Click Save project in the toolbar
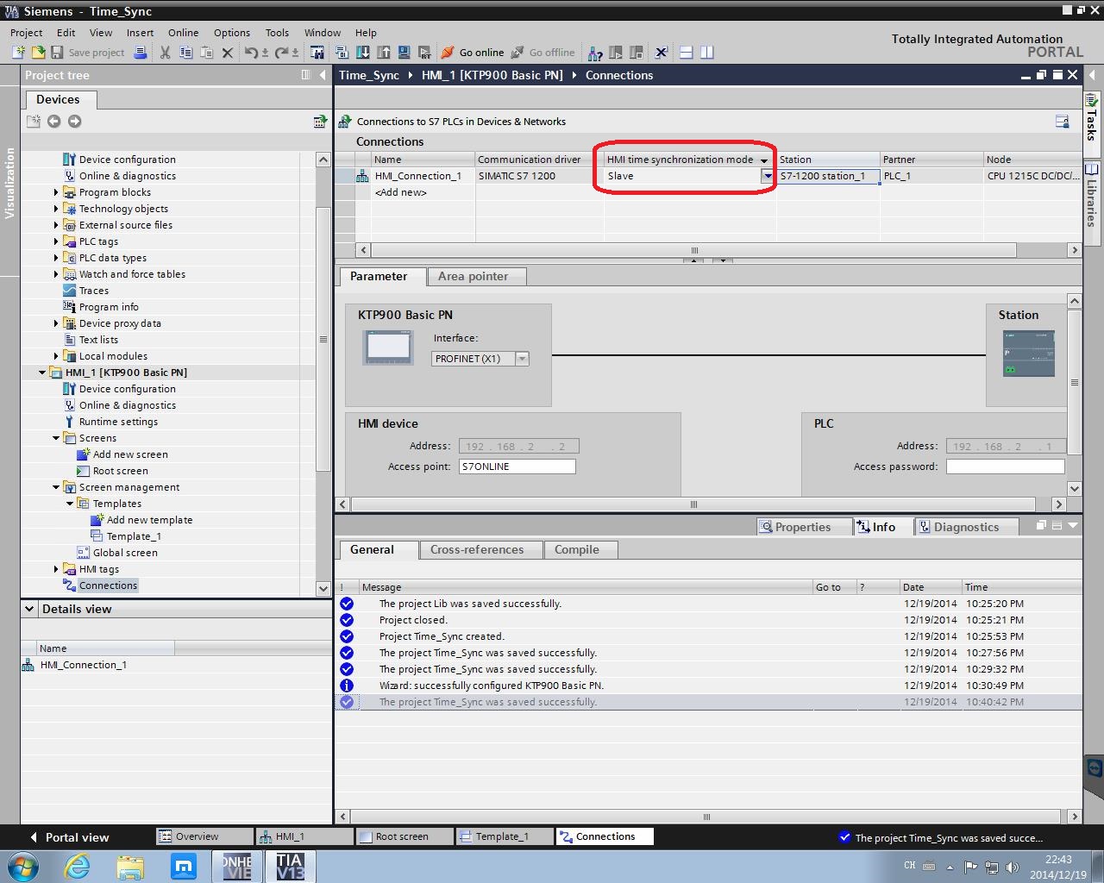Screen dimensions: 1104x883 (x=87, y=53)
